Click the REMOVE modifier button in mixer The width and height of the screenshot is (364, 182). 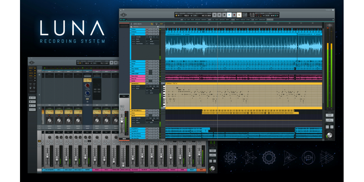(32, 102)
